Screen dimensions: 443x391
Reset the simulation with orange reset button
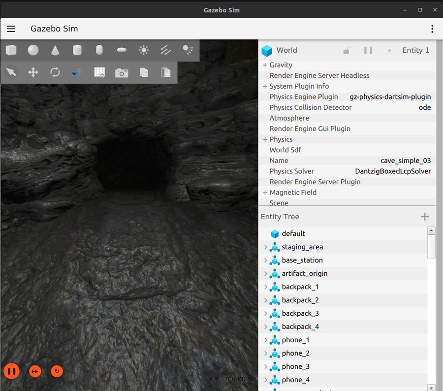click(57, 371)
